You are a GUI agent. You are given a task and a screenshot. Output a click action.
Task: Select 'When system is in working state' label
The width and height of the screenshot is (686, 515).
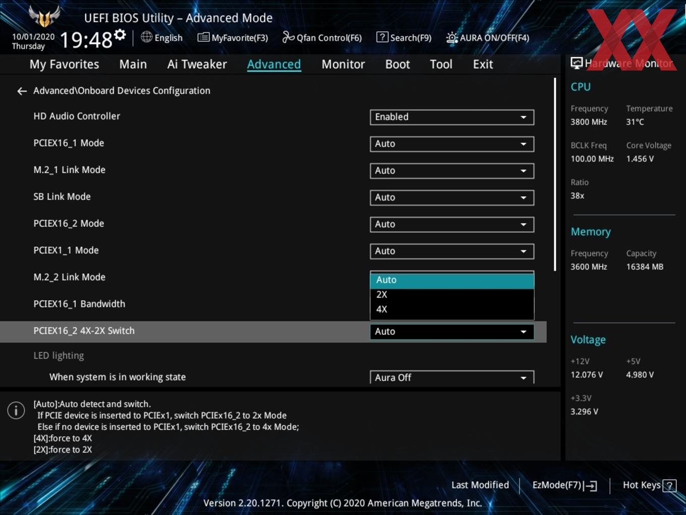pos(118,377)
